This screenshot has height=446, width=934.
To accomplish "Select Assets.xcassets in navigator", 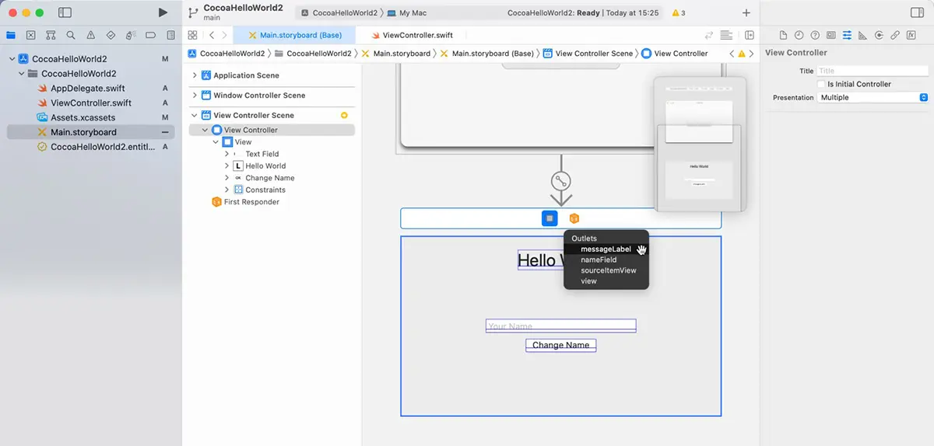I will (83, 117).
